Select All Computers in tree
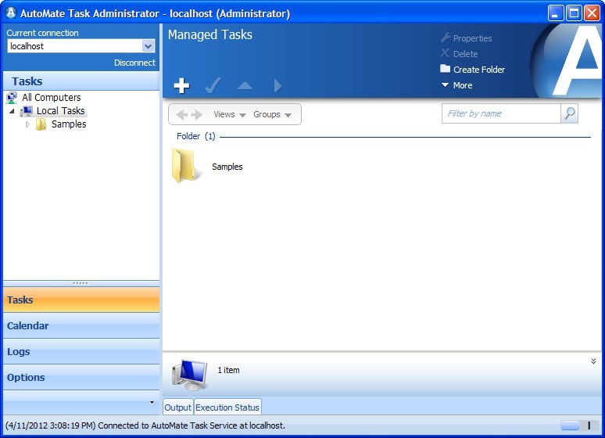This screenshot has width=605, height=438. (52, 98)
